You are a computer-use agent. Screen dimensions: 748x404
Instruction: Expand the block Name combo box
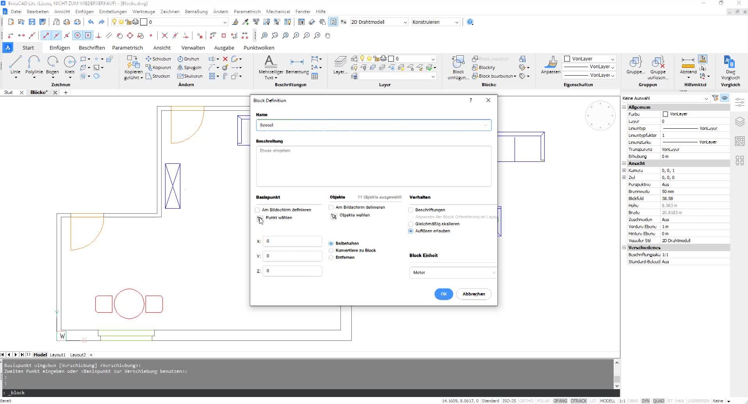click(485, 125)
